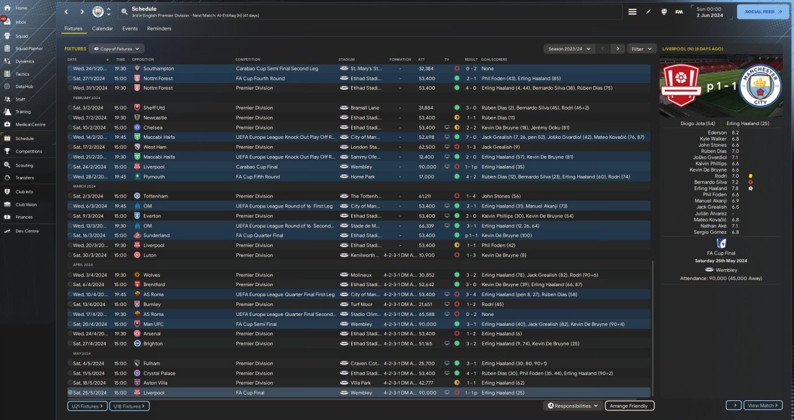
Task: Sort by the Competition column header
Action: tap(248, 59)
